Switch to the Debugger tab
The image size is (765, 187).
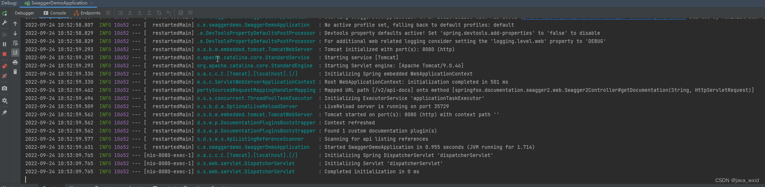[x=24, y=13]
